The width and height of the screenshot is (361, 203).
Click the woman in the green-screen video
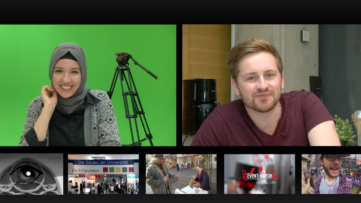click(x=69, y=95)
